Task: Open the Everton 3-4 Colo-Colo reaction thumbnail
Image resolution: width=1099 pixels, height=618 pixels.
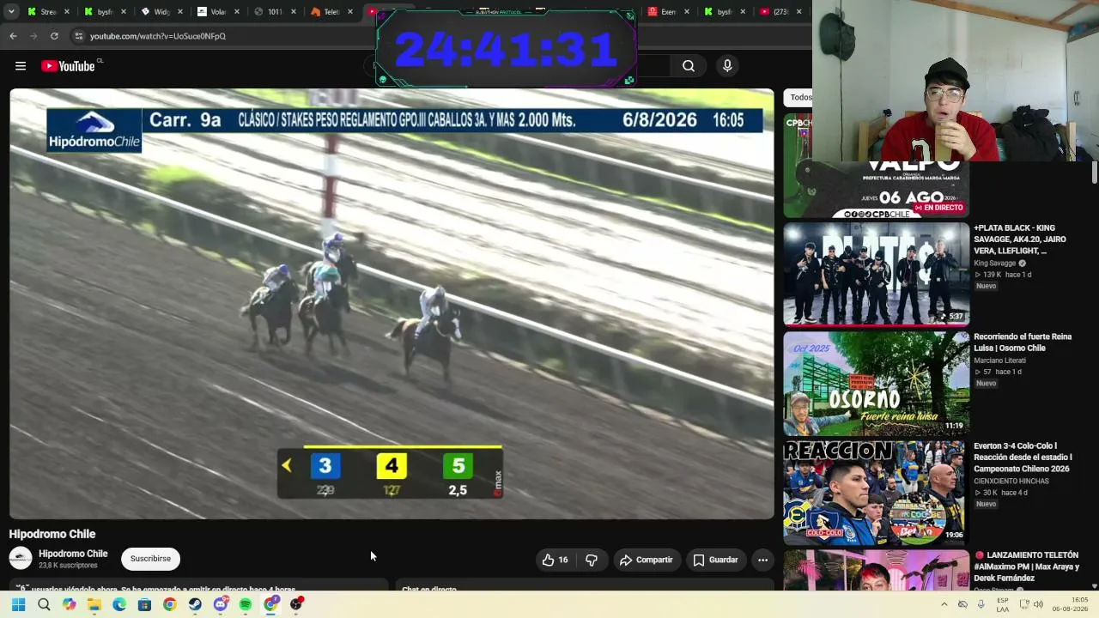Action: 876,493
